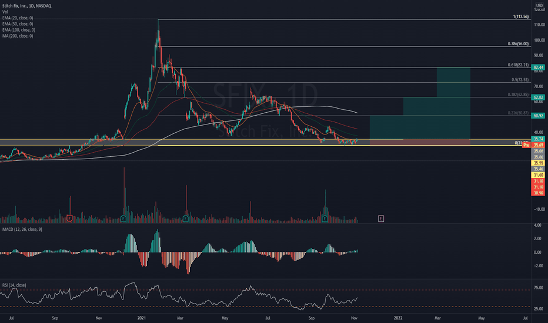The width and height of the screenshot is (548, 323).
Task: Click the 110.00 price axis label
Action: [539, 25]
